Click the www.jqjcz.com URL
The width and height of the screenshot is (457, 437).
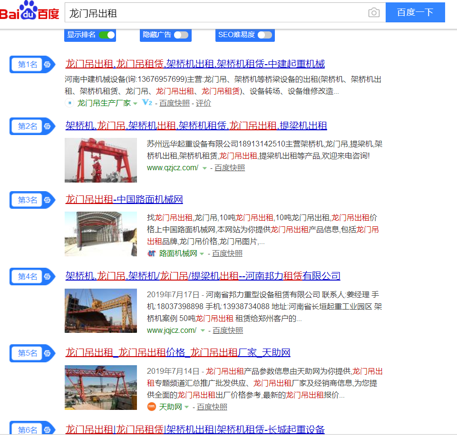coord(172,330)
